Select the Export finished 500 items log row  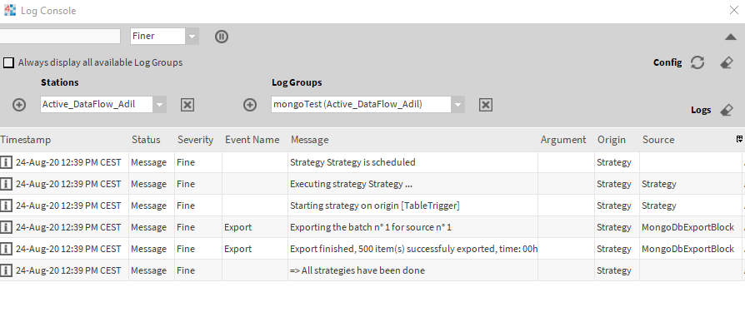[x=372, y=249]
